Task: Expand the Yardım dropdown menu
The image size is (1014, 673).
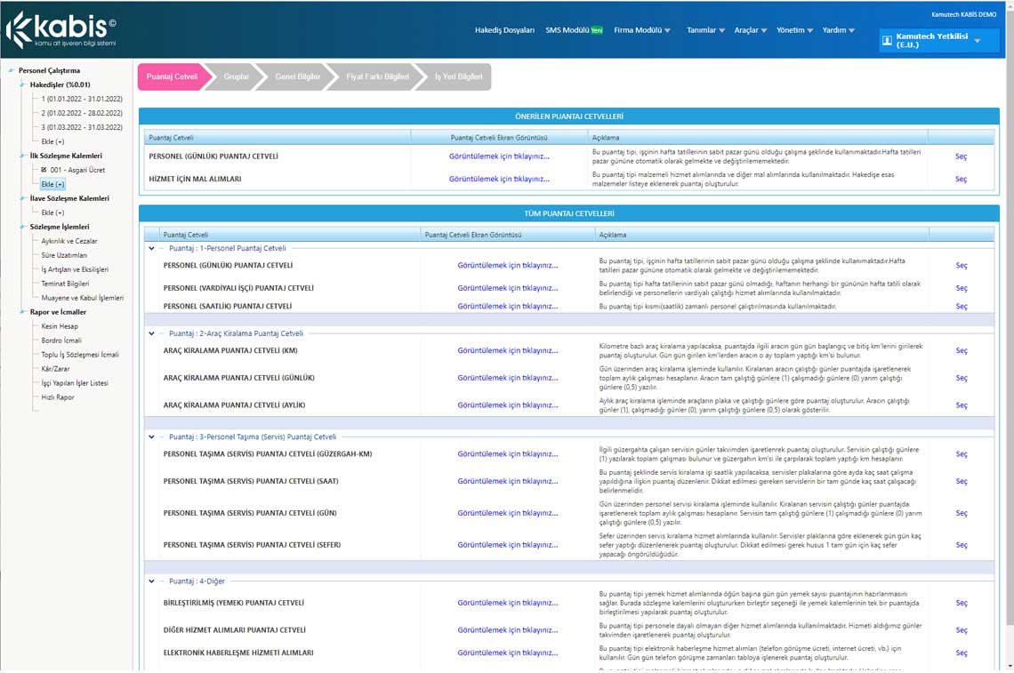Action: pos(838,30)
